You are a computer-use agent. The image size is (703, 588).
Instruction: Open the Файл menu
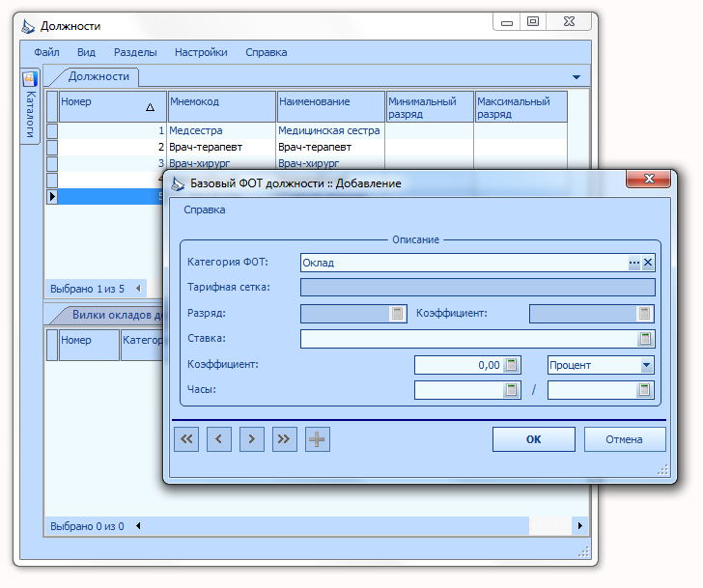click(x=46, y=52)
